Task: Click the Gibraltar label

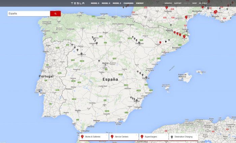Action: (x=85, y=131)
